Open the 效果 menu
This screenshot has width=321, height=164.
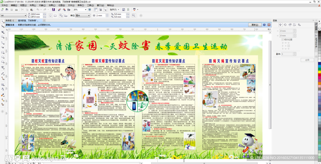(x=52, y=5)
